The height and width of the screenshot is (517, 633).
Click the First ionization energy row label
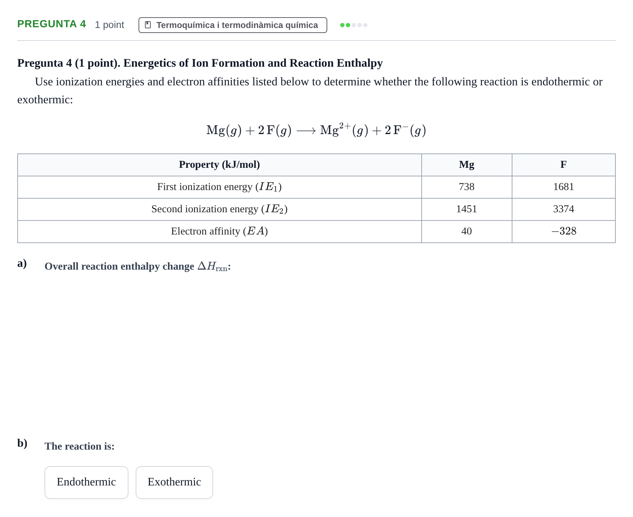[220, 187]
